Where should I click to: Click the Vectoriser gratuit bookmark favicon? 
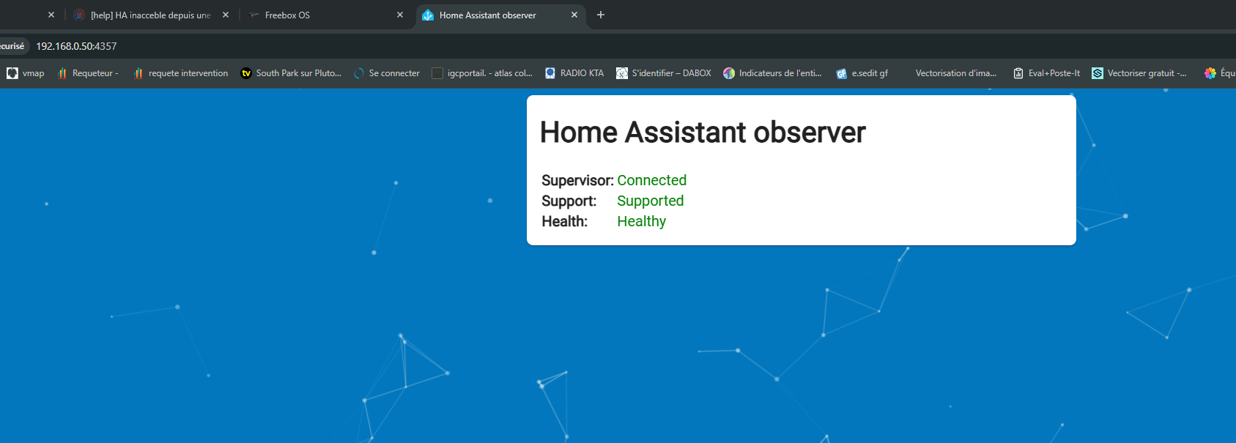pyautogui.click(x=1098, y=73)
